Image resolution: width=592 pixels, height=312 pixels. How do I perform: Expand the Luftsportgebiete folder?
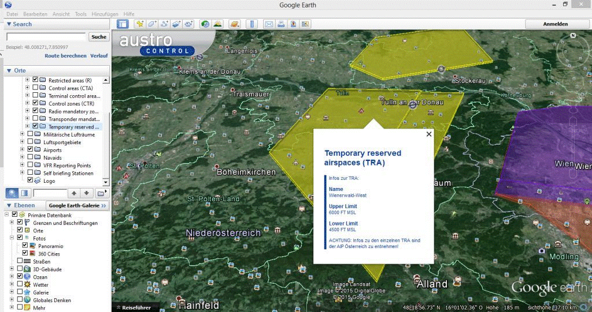click(22, 142)
